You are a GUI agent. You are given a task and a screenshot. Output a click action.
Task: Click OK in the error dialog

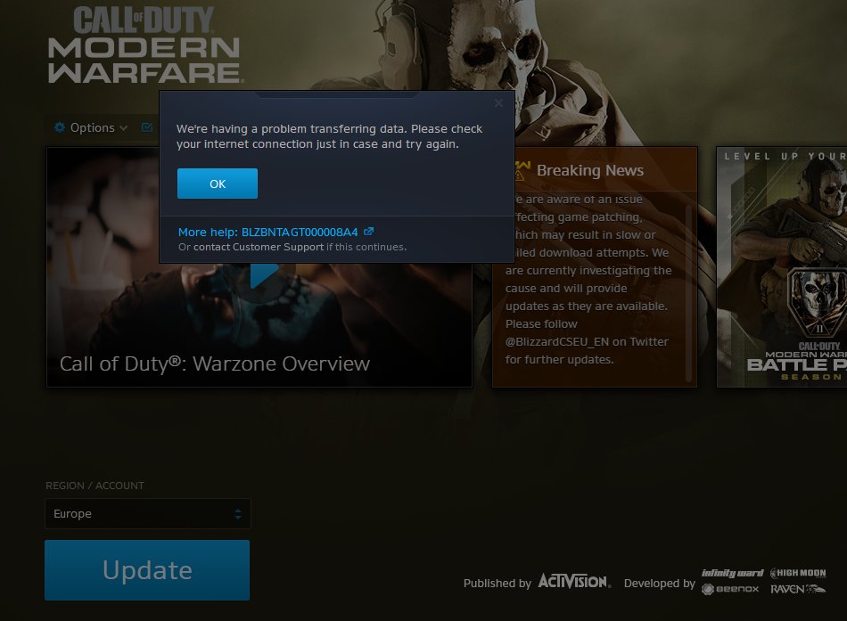click(218, 184)
